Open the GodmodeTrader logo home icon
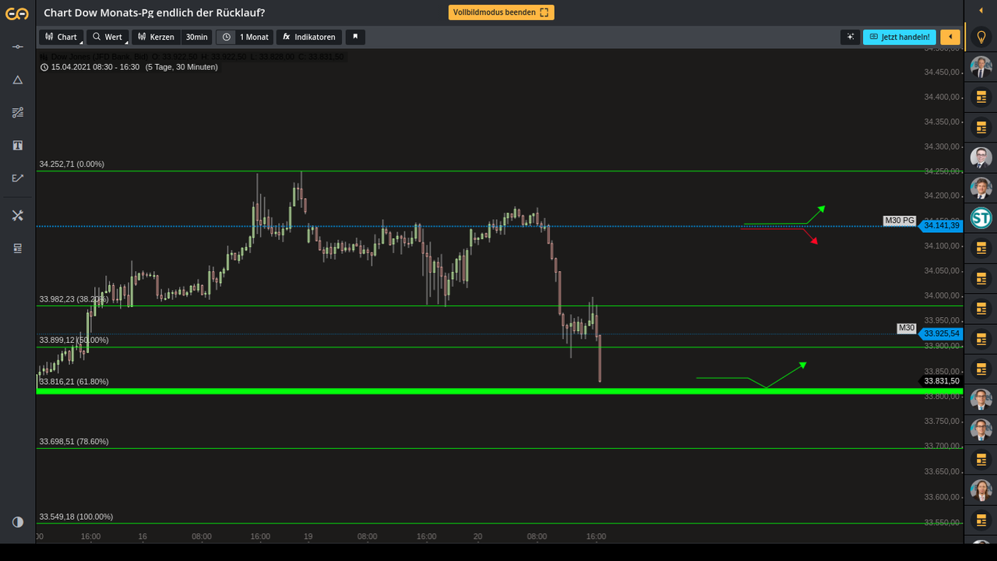 click(x=17, y=13)
